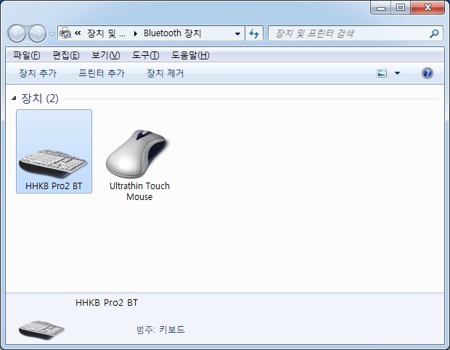Open the 도구(T) menu
The width and height of the screenshot is (450, 350).
click(145, 55)
